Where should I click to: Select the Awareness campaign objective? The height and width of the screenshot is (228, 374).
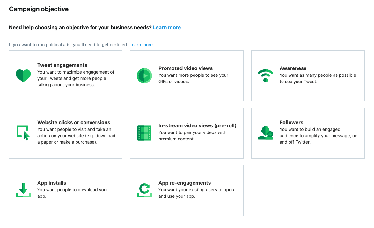coord(308,76)
